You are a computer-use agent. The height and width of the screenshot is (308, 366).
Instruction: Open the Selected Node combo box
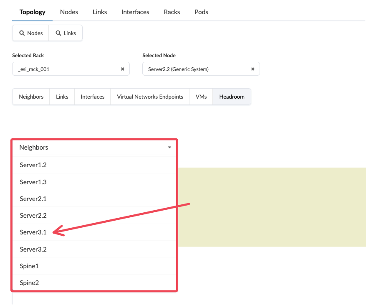tap(196, 69)
